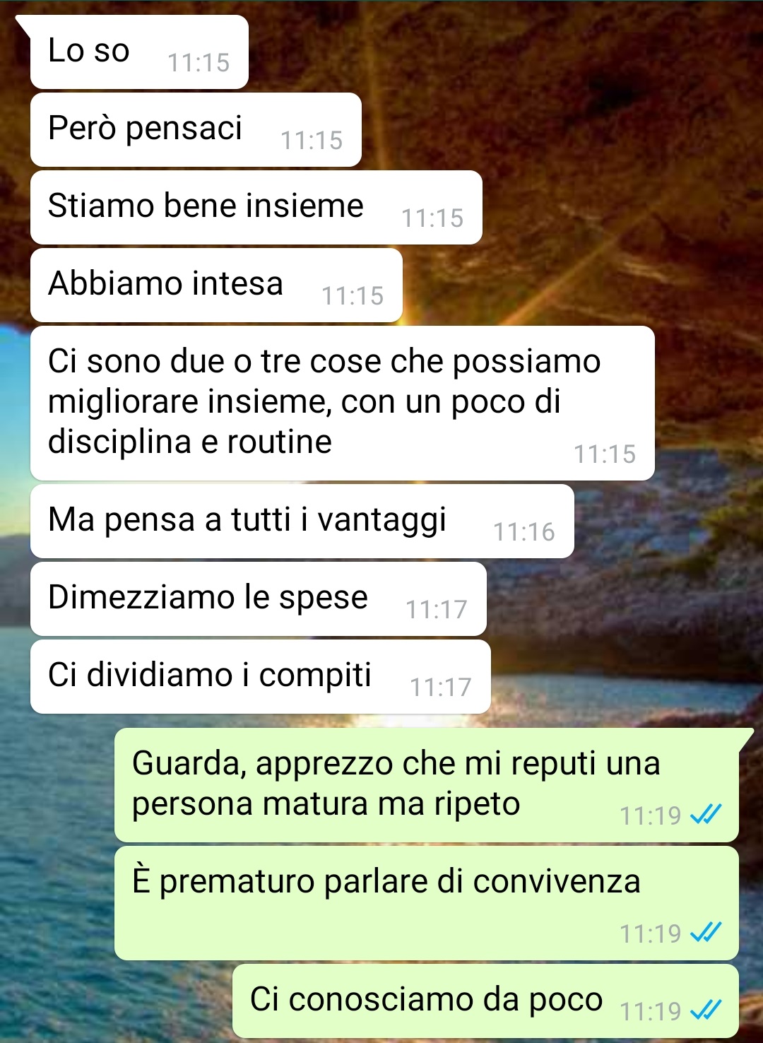Screen dimensions: 763x1043
Task: Select the 'Però pensaci' message
Action: pyautogui.click(x=196, y=130)
